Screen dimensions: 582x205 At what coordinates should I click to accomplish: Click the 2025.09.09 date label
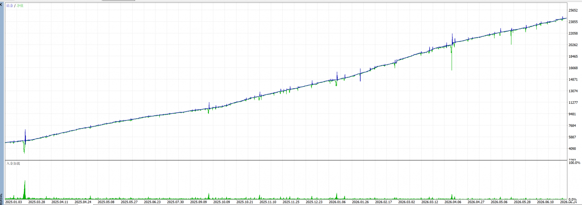tap(199, 202)
